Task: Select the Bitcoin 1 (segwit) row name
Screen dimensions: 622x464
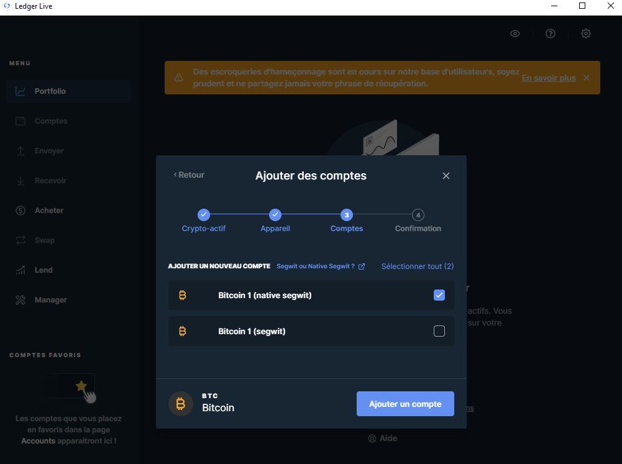Action: click(x=252, y=332)
